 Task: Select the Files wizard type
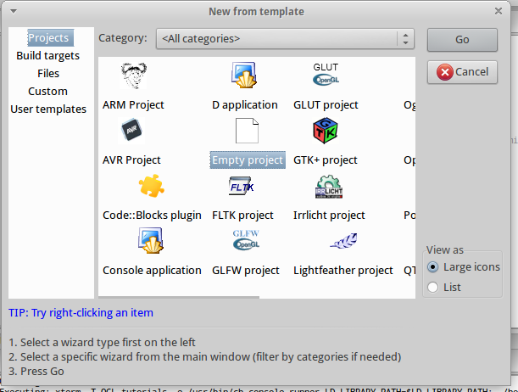[x=48, y=73]
